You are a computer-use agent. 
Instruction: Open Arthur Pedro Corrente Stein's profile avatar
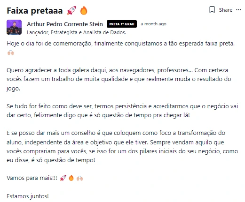[x=14, y=27]
